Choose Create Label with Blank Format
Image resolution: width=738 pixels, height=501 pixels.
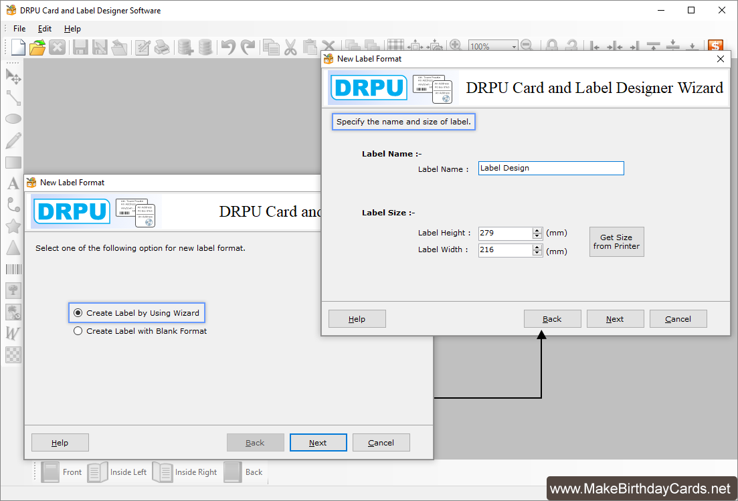point(78,331)
